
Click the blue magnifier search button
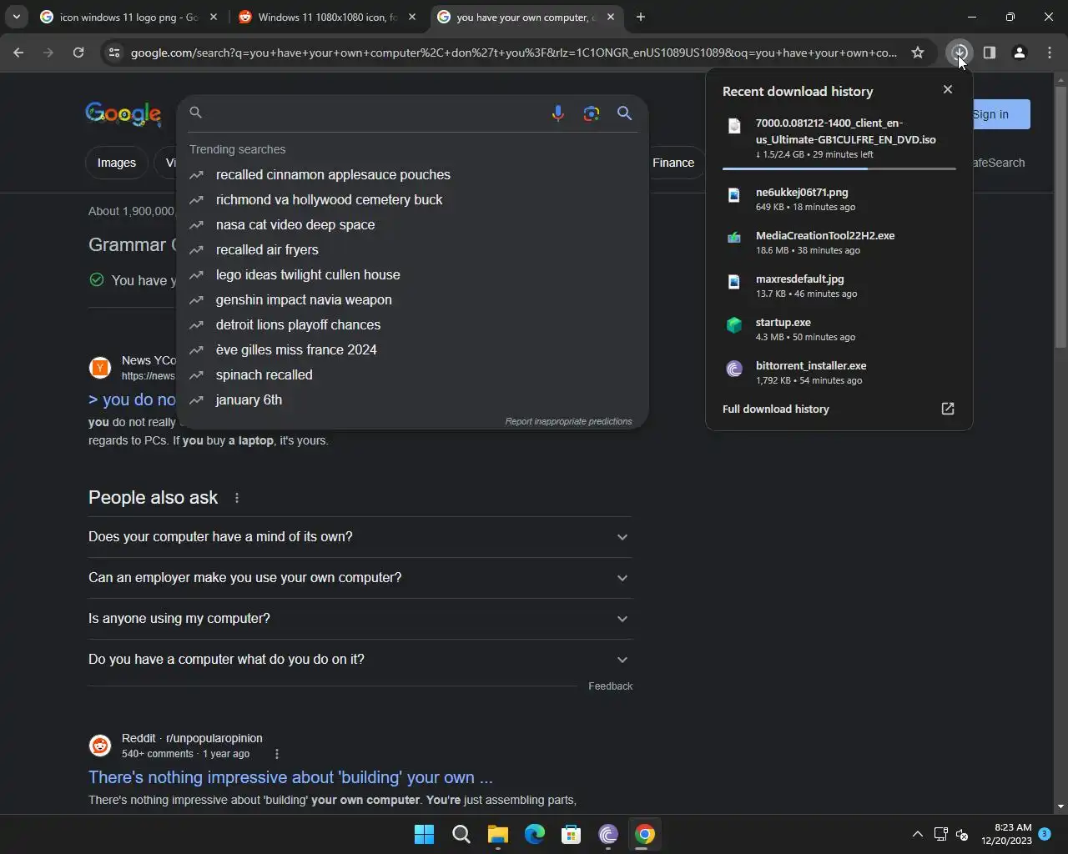point(624,113)
